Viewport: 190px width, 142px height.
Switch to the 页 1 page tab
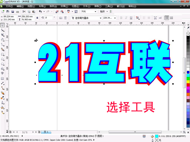click(x=46, y=132)
